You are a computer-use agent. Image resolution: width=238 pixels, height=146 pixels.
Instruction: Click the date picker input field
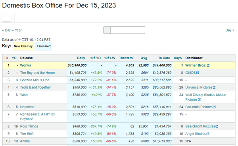(128, 30)
